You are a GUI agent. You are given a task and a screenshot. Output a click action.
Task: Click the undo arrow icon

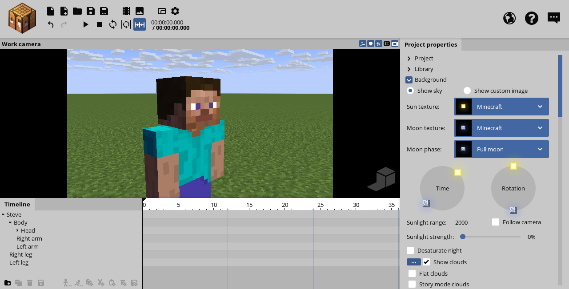(51, 24)
